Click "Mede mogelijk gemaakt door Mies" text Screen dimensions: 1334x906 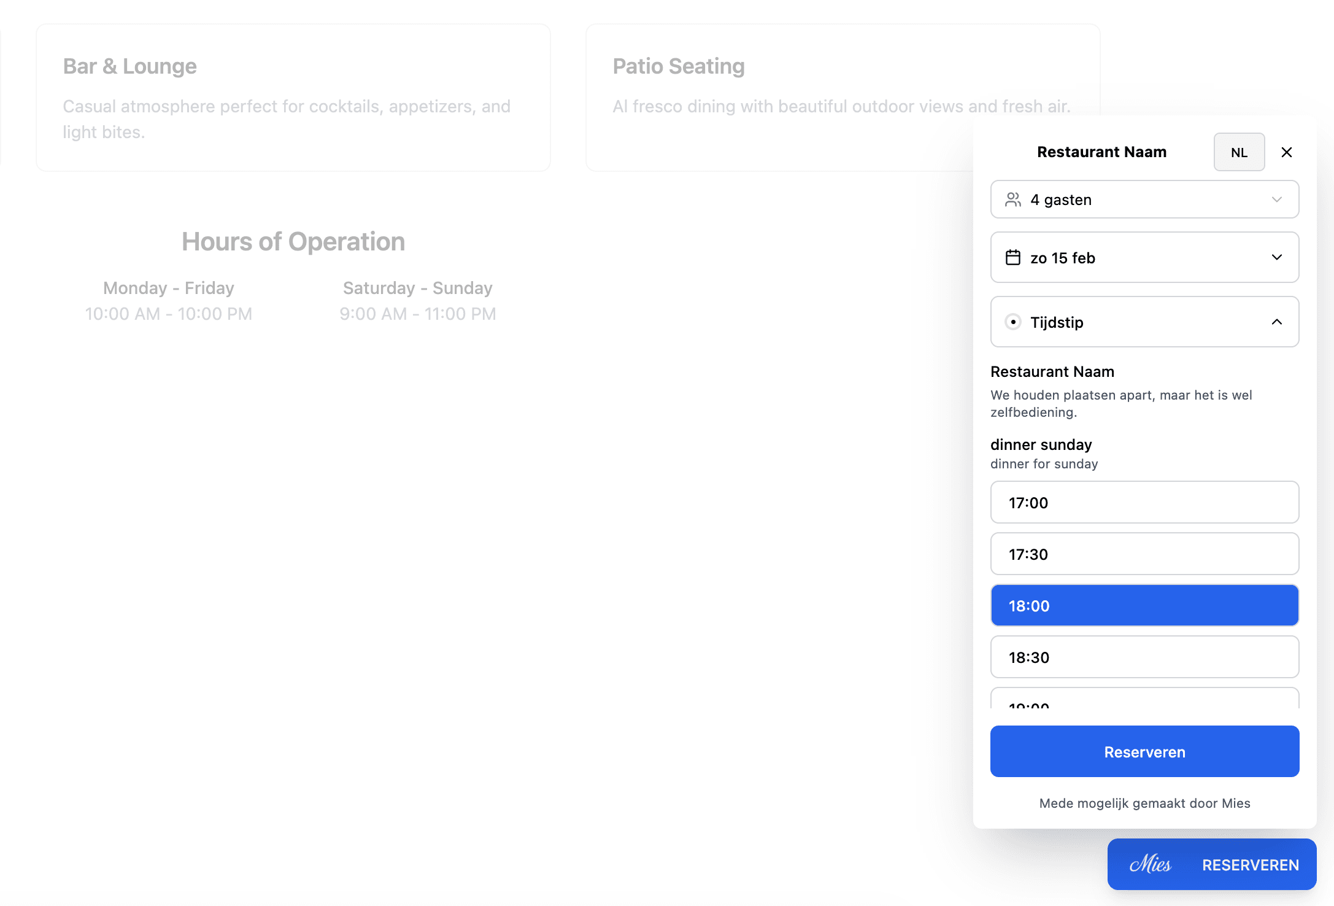1144,803
